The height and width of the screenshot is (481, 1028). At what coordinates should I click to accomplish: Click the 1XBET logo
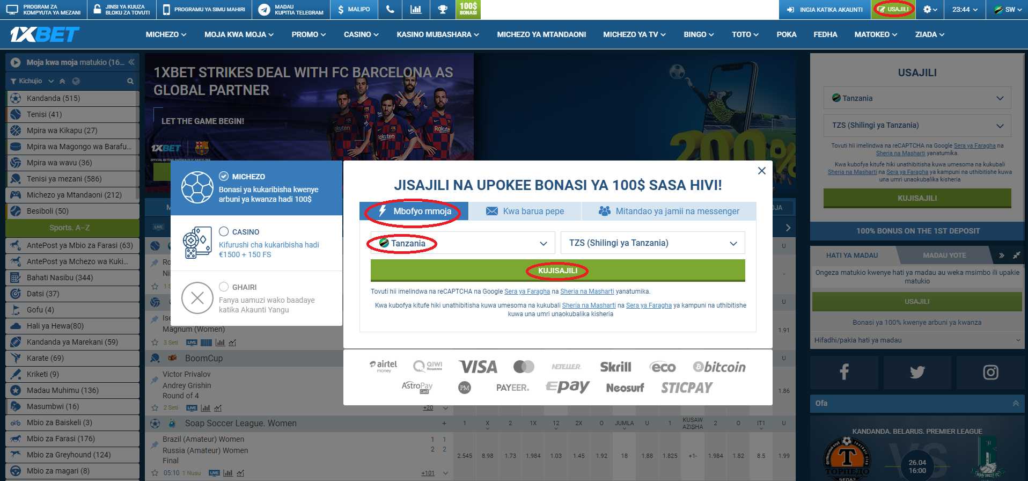coord(45,34)
